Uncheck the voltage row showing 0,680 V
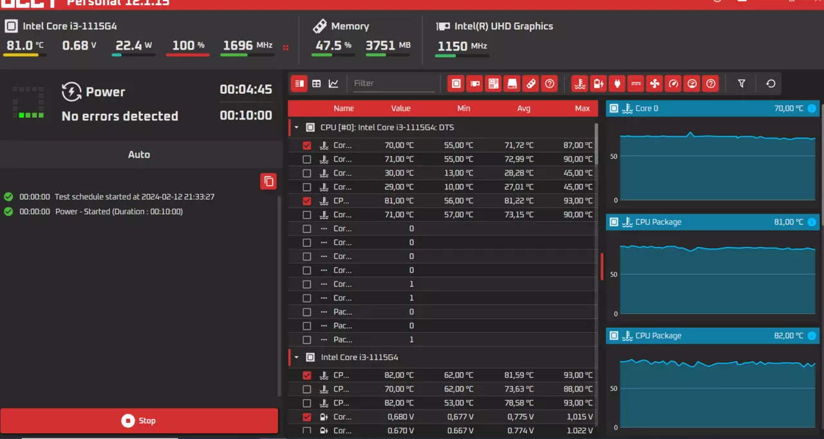Image resolution: width=824 pixels, height=439 pixels. click(306, 417)
